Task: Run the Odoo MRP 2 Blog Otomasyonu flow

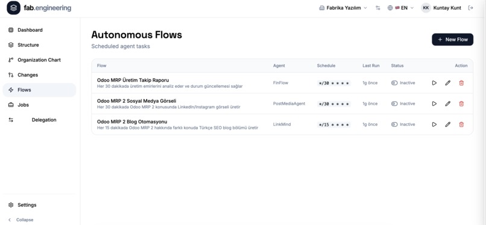Action: (x=434, y=125)
